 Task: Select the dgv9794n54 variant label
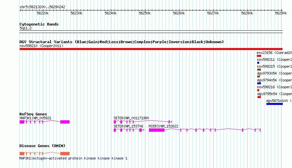click(x=274, y=80)
